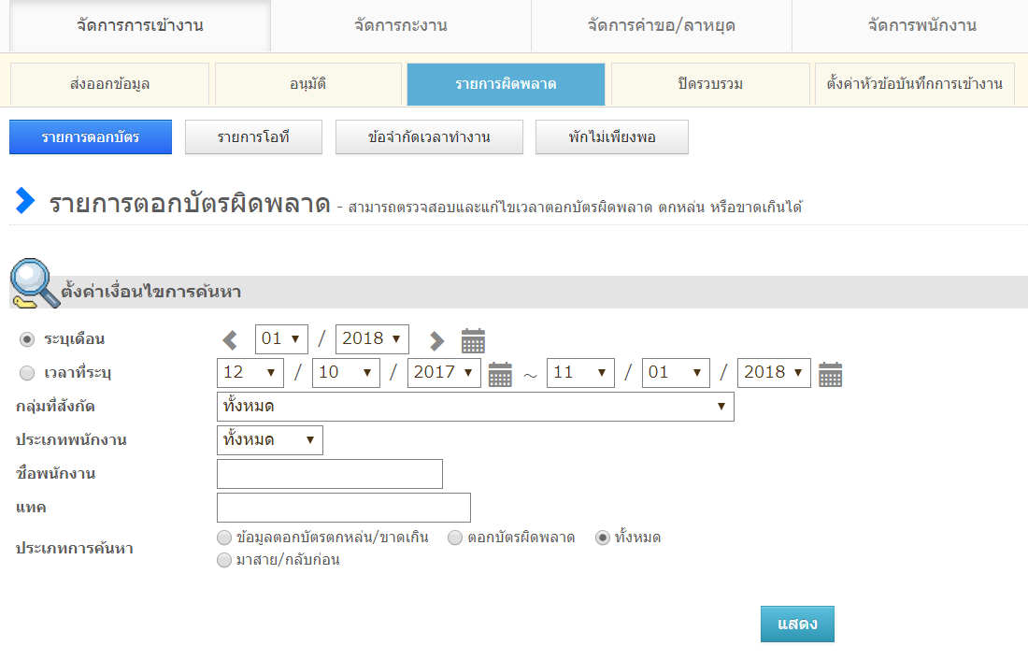
Task: Click the รายการโอที button
Action: point(253,137)
